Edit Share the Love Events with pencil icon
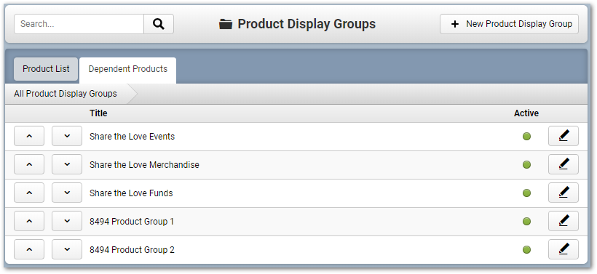 (x=563, y=136)
